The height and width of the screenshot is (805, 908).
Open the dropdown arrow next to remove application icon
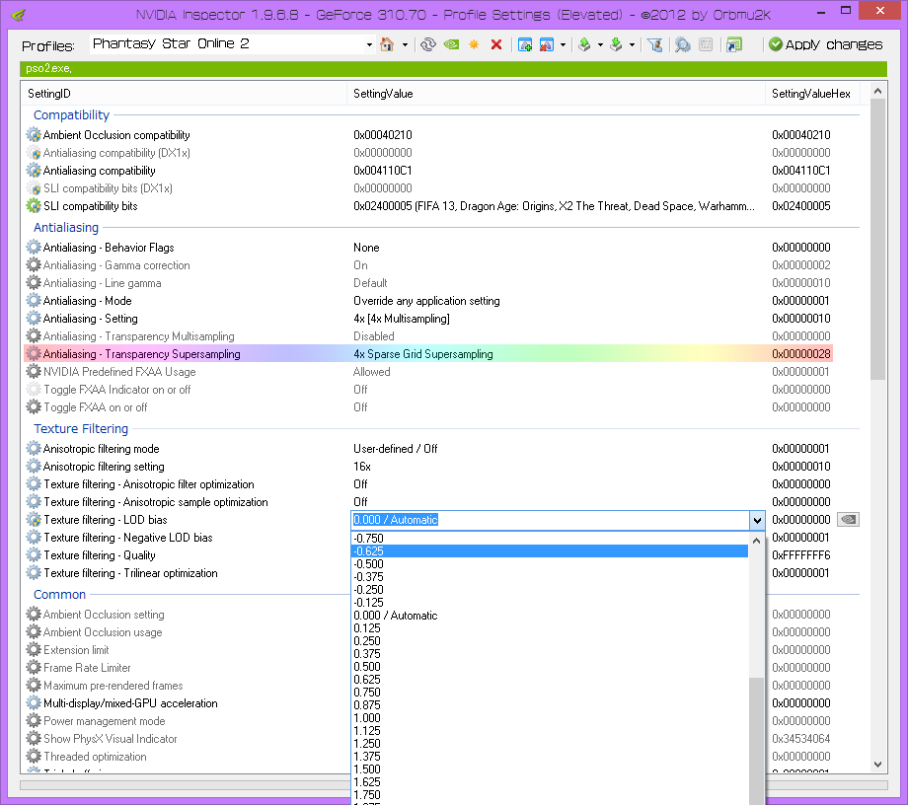[563, 45]
